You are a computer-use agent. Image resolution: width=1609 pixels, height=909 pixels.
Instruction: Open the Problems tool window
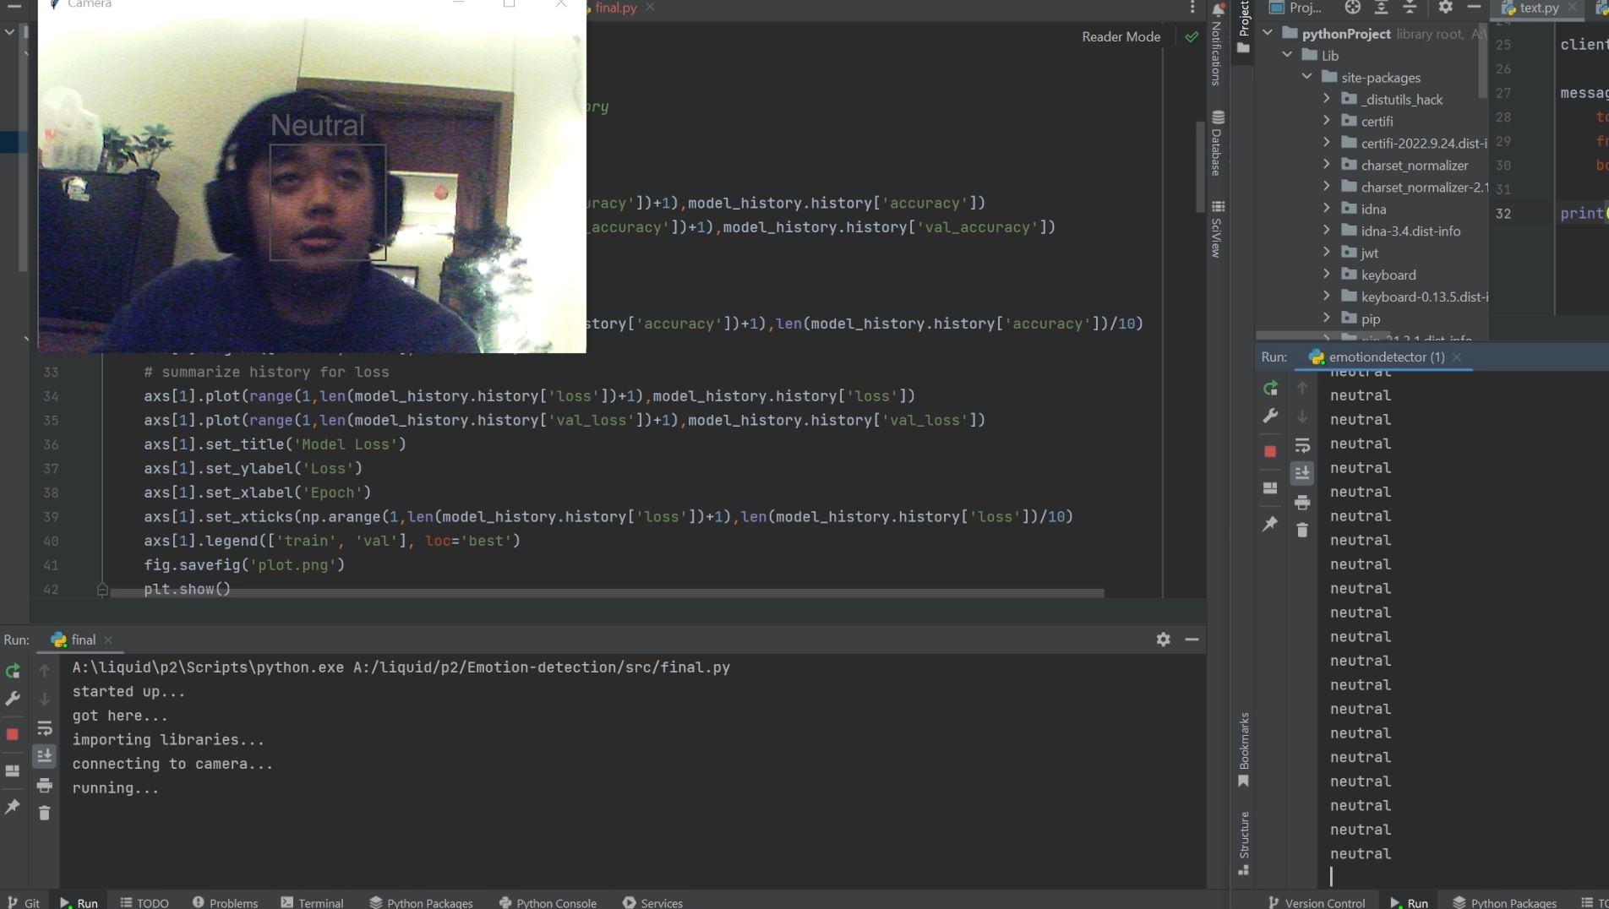[x=225, y=902]
